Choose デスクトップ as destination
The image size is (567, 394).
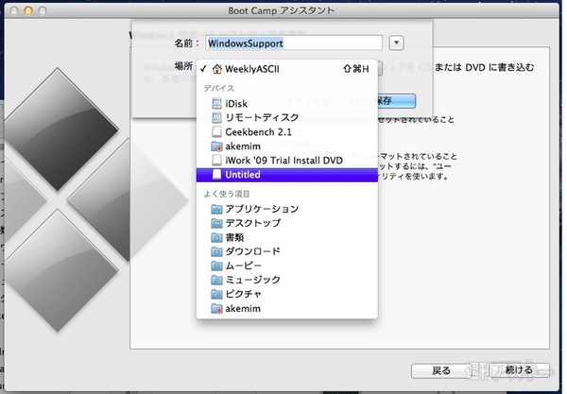pyautogui.click(x=287, y=223)
